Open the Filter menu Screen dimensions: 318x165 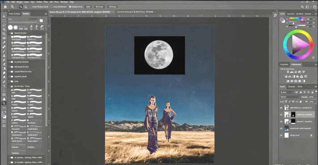point(46,2)
